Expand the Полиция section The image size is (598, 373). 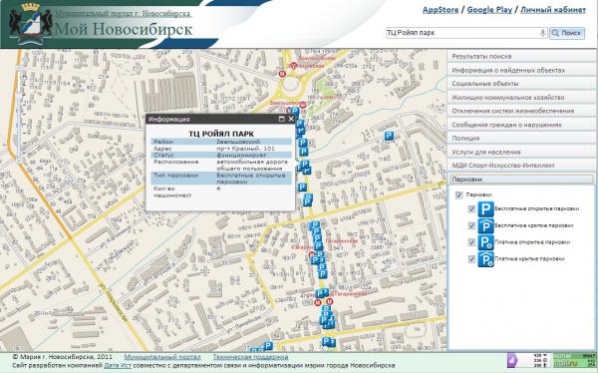pyautogui.click(x=521, y=139)
